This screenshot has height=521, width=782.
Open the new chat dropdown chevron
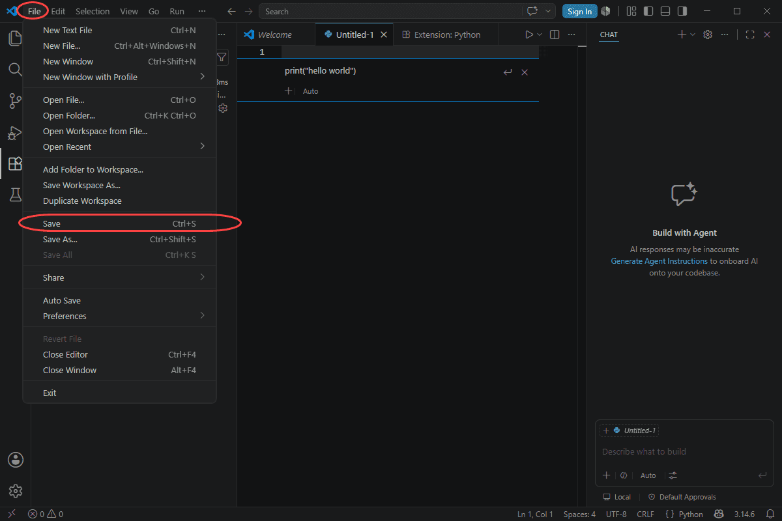(x=692, y=35)
